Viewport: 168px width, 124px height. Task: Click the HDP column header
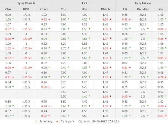26,9
